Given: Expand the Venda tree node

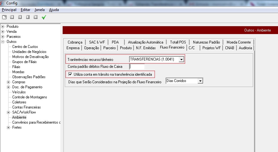Looking at the screenshot, I should tap(3, 32).
